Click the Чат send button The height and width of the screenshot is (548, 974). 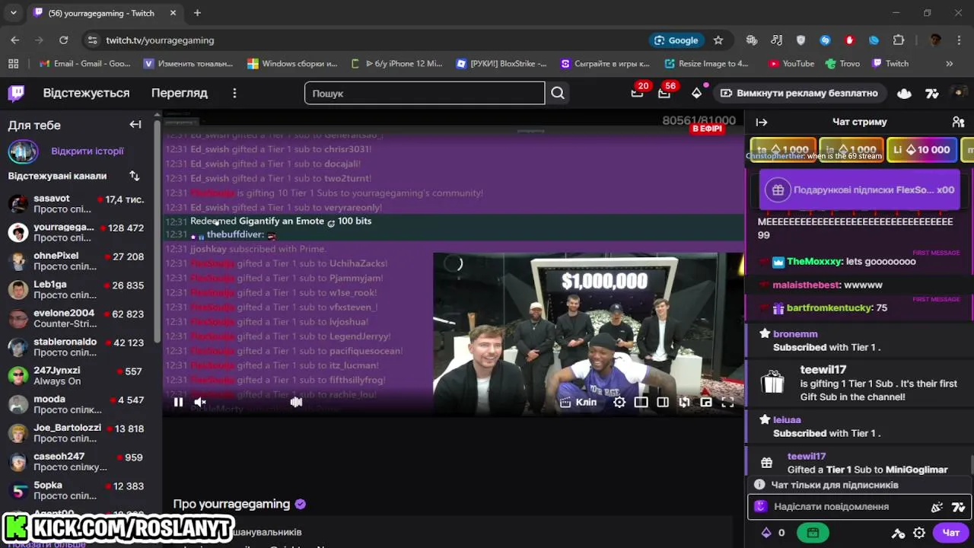coord(951,533)
